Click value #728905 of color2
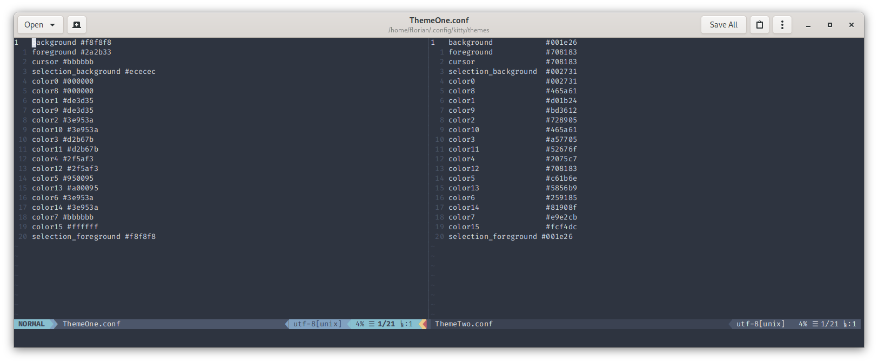This screenshot has width=878, height=363. [x=561, y=120]
